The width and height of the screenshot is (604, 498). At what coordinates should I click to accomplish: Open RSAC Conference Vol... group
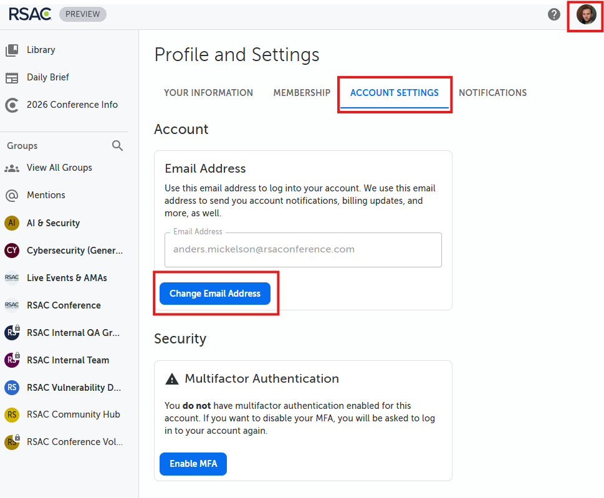point(75,441)
